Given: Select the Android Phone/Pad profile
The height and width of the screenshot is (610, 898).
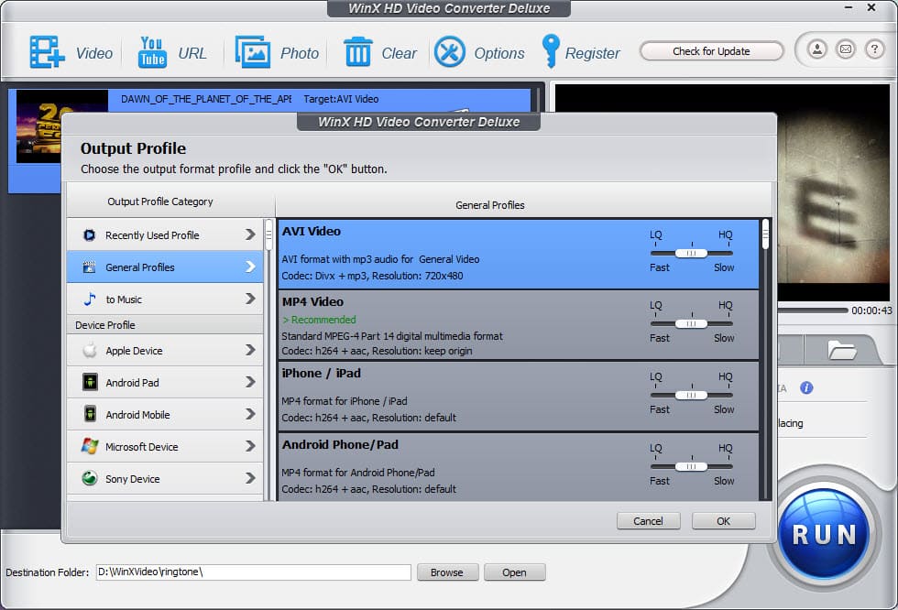Looking at the screenshot, I should coord(519,467).
